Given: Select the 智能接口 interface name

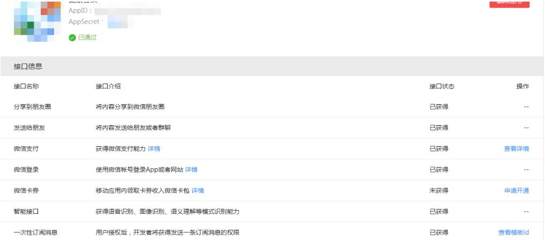Looking at the screenshot, I should coord(26,211).
